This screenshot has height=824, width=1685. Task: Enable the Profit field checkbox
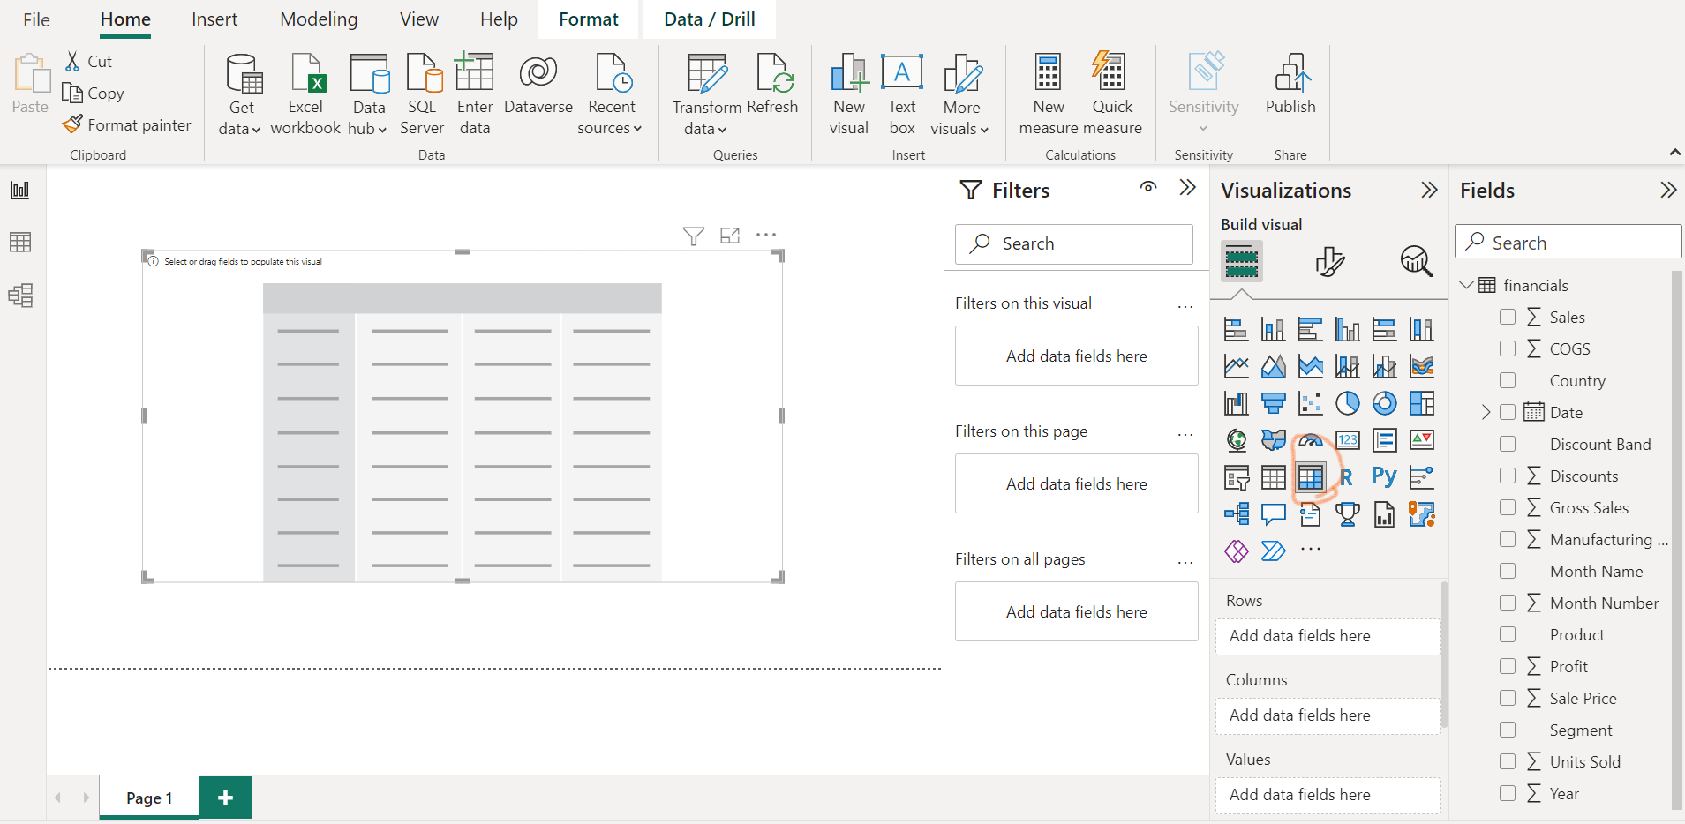pos(1508,666)
